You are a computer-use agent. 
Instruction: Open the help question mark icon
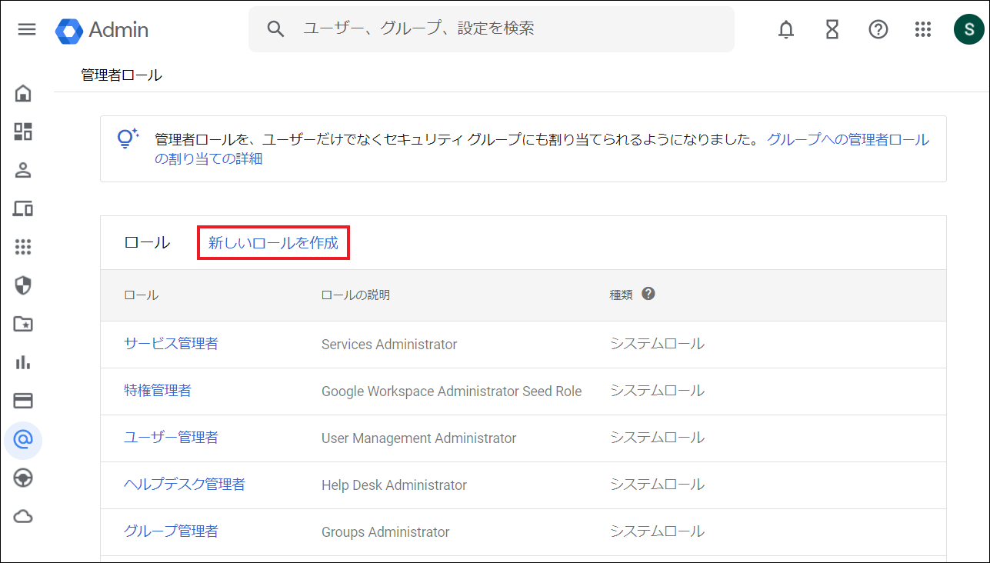click(878, 29)
